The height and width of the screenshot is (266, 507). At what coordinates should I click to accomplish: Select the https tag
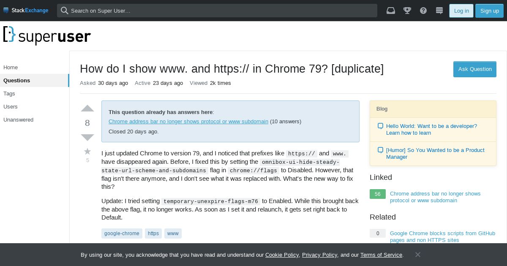(153, 233)
